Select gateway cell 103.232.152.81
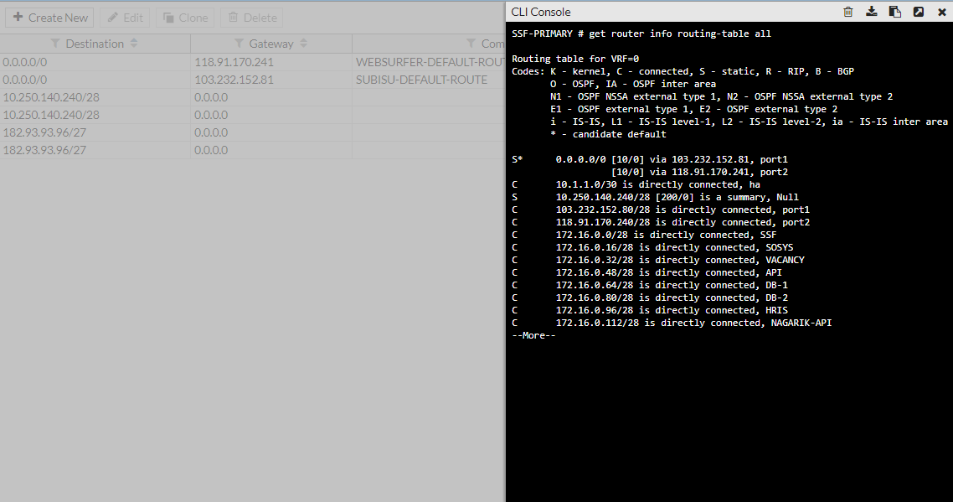The height and width of the screenshot is (502, 953). 234,80
